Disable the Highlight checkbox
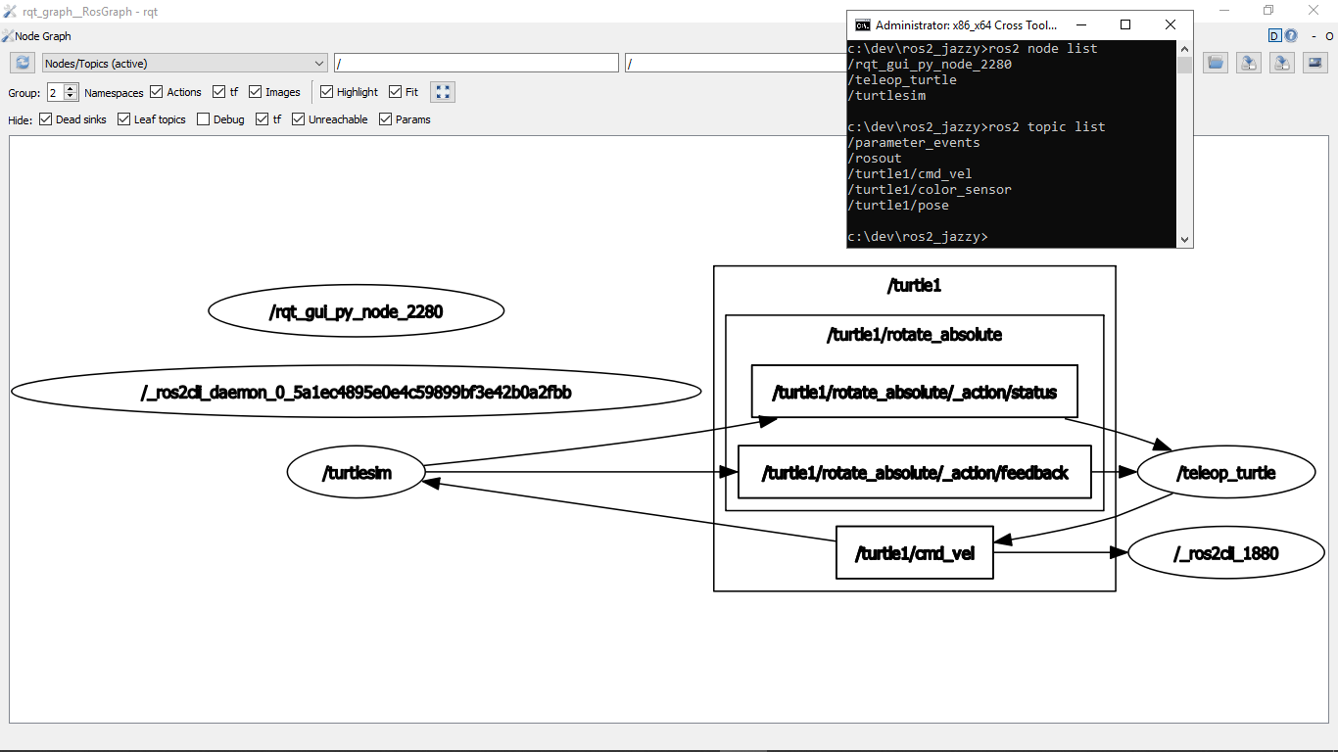This screenshot has height=752, width=1338. point(327,92)
